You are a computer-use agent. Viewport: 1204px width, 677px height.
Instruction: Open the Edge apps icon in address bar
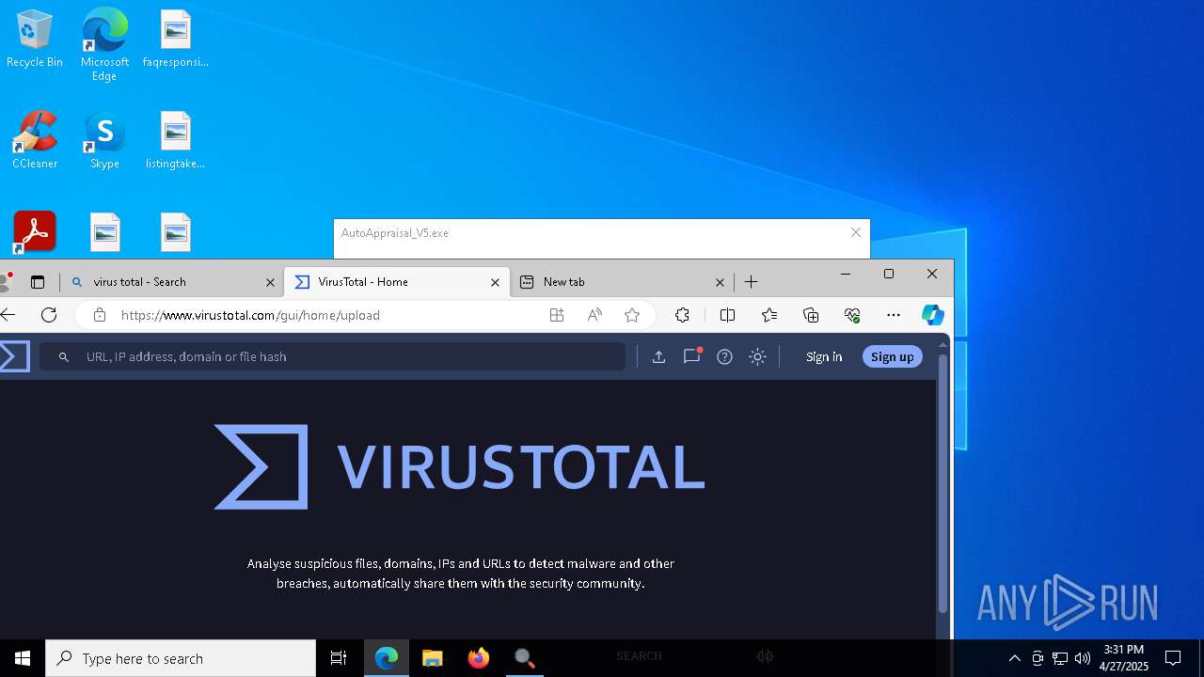(557, 315)
